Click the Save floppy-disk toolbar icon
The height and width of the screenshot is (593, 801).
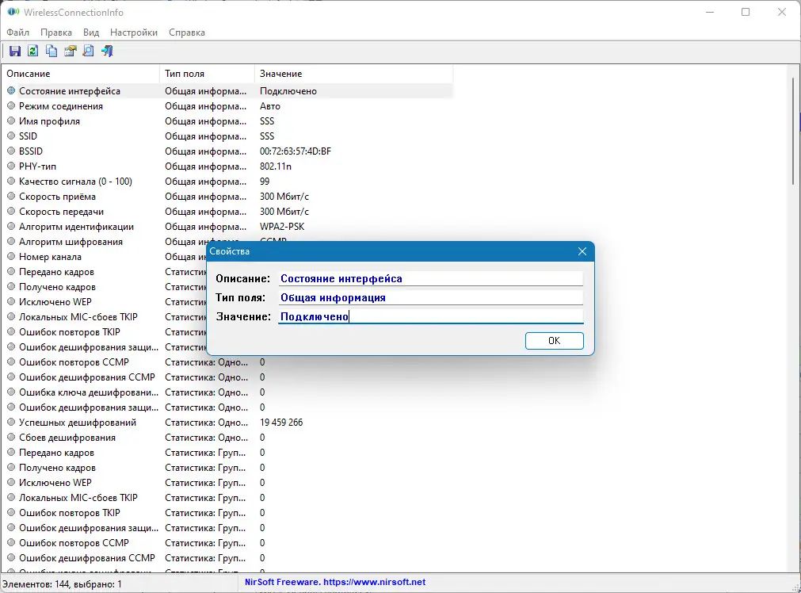pos(15,51)
